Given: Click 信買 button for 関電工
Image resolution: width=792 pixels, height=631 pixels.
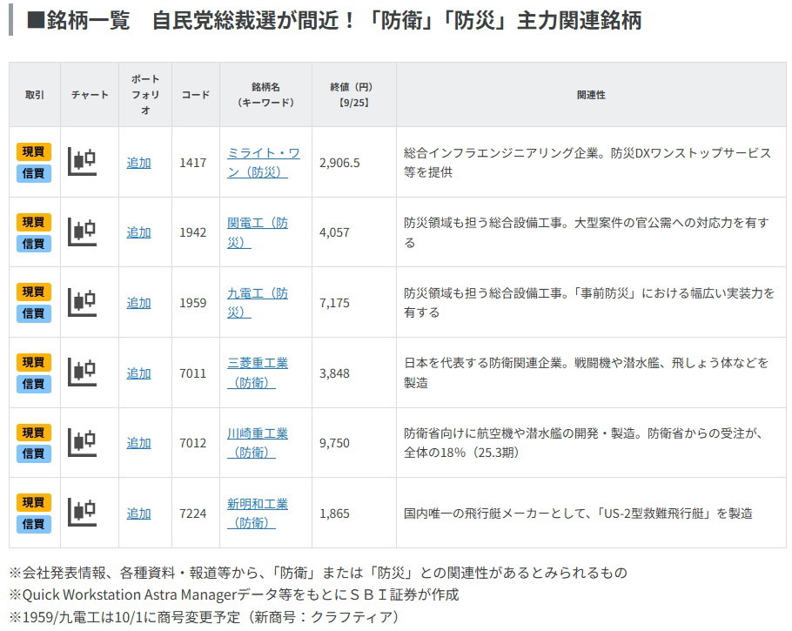Looking at the screenshot, I should 34,243.
